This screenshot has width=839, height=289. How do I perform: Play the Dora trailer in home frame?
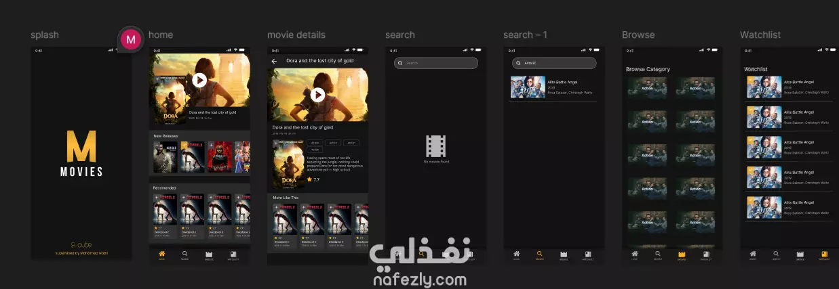point(199,80)
